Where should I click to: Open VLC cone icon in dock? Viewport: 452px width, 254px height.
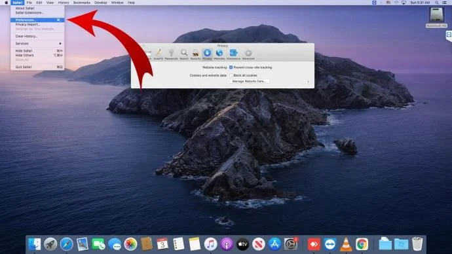coord(346,244)
